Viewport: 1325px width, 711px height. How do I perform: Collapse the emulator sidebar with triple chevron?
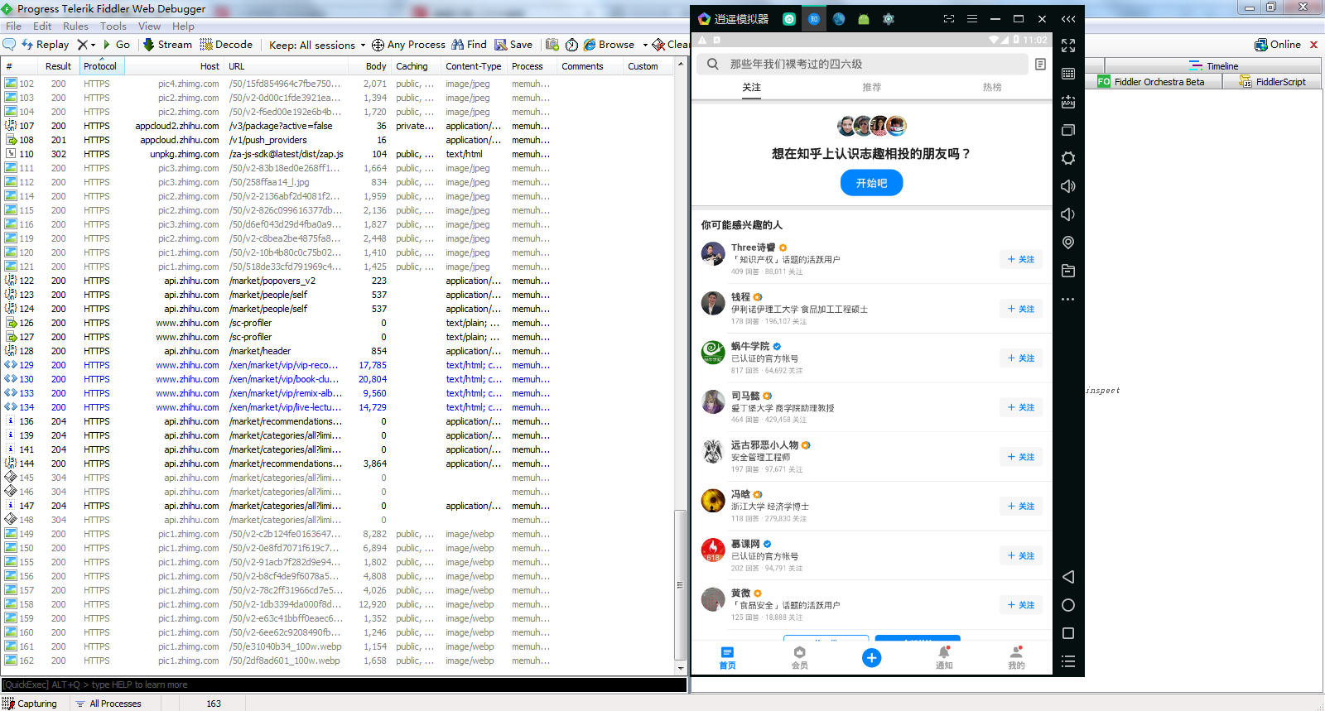[x=1068, y=19]
